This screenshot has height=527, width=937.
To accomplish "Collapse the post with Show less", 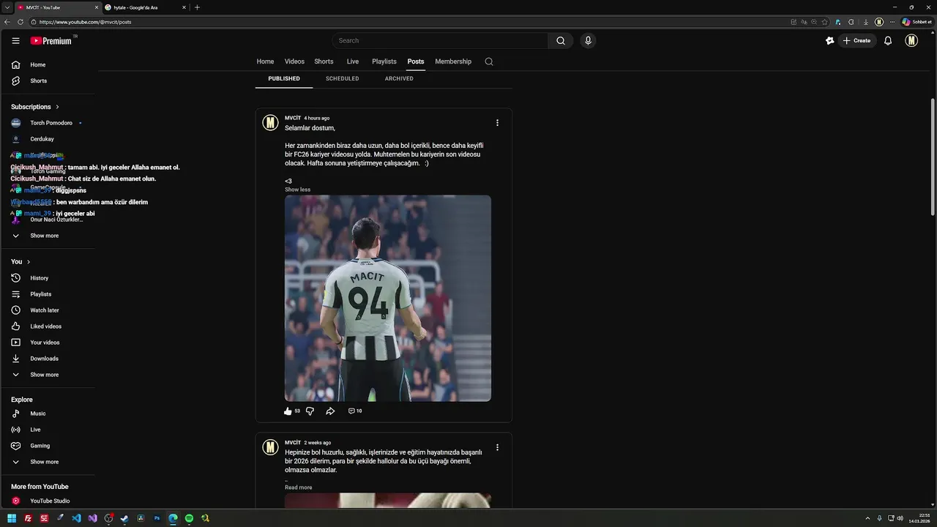I will click(x=297, y=190).
